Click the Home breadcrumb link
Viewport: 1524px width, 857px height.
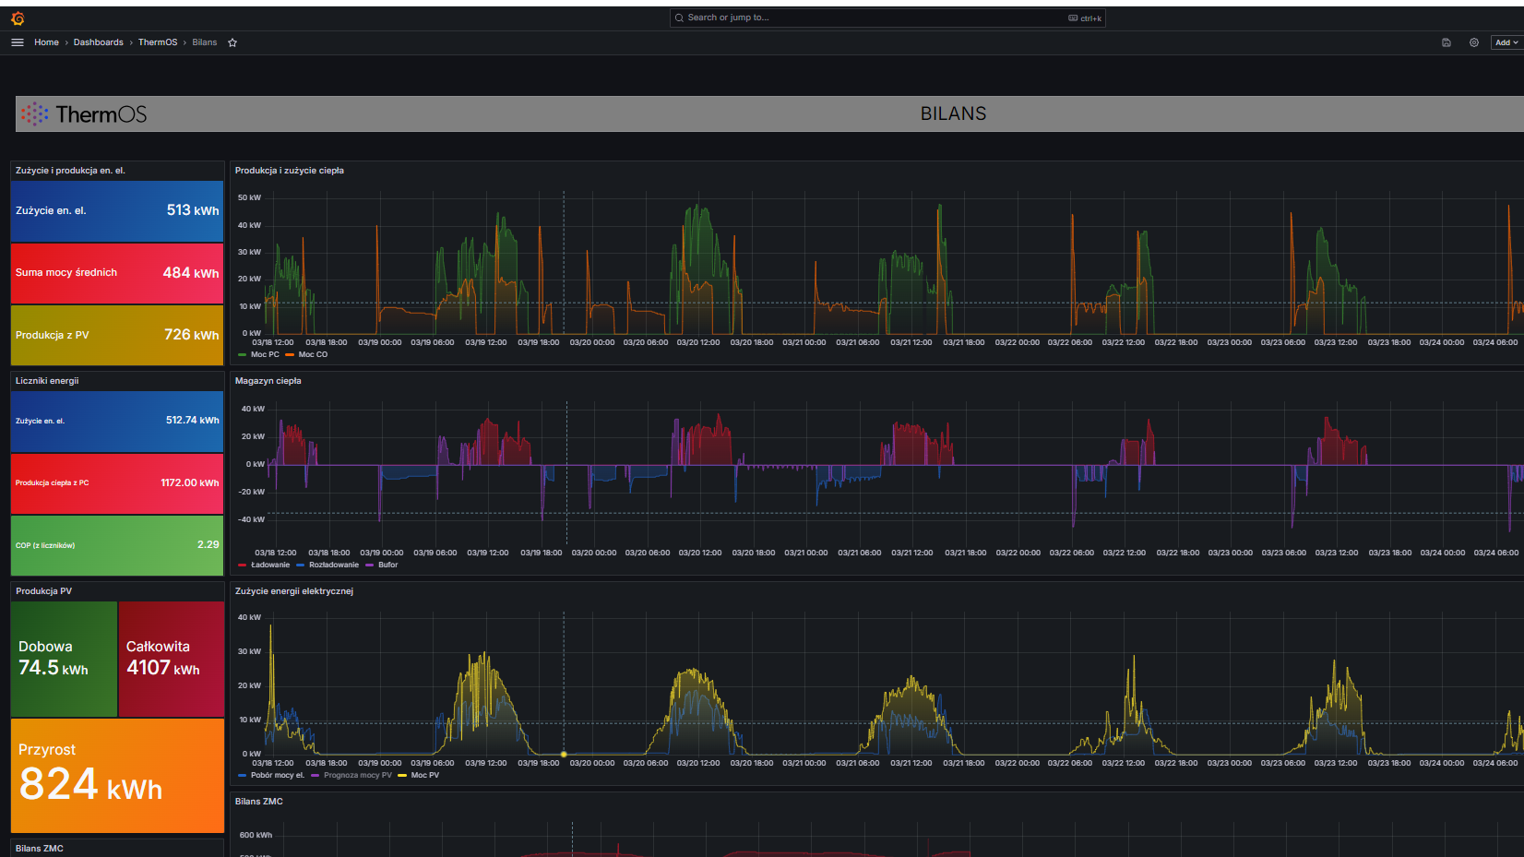46,42
